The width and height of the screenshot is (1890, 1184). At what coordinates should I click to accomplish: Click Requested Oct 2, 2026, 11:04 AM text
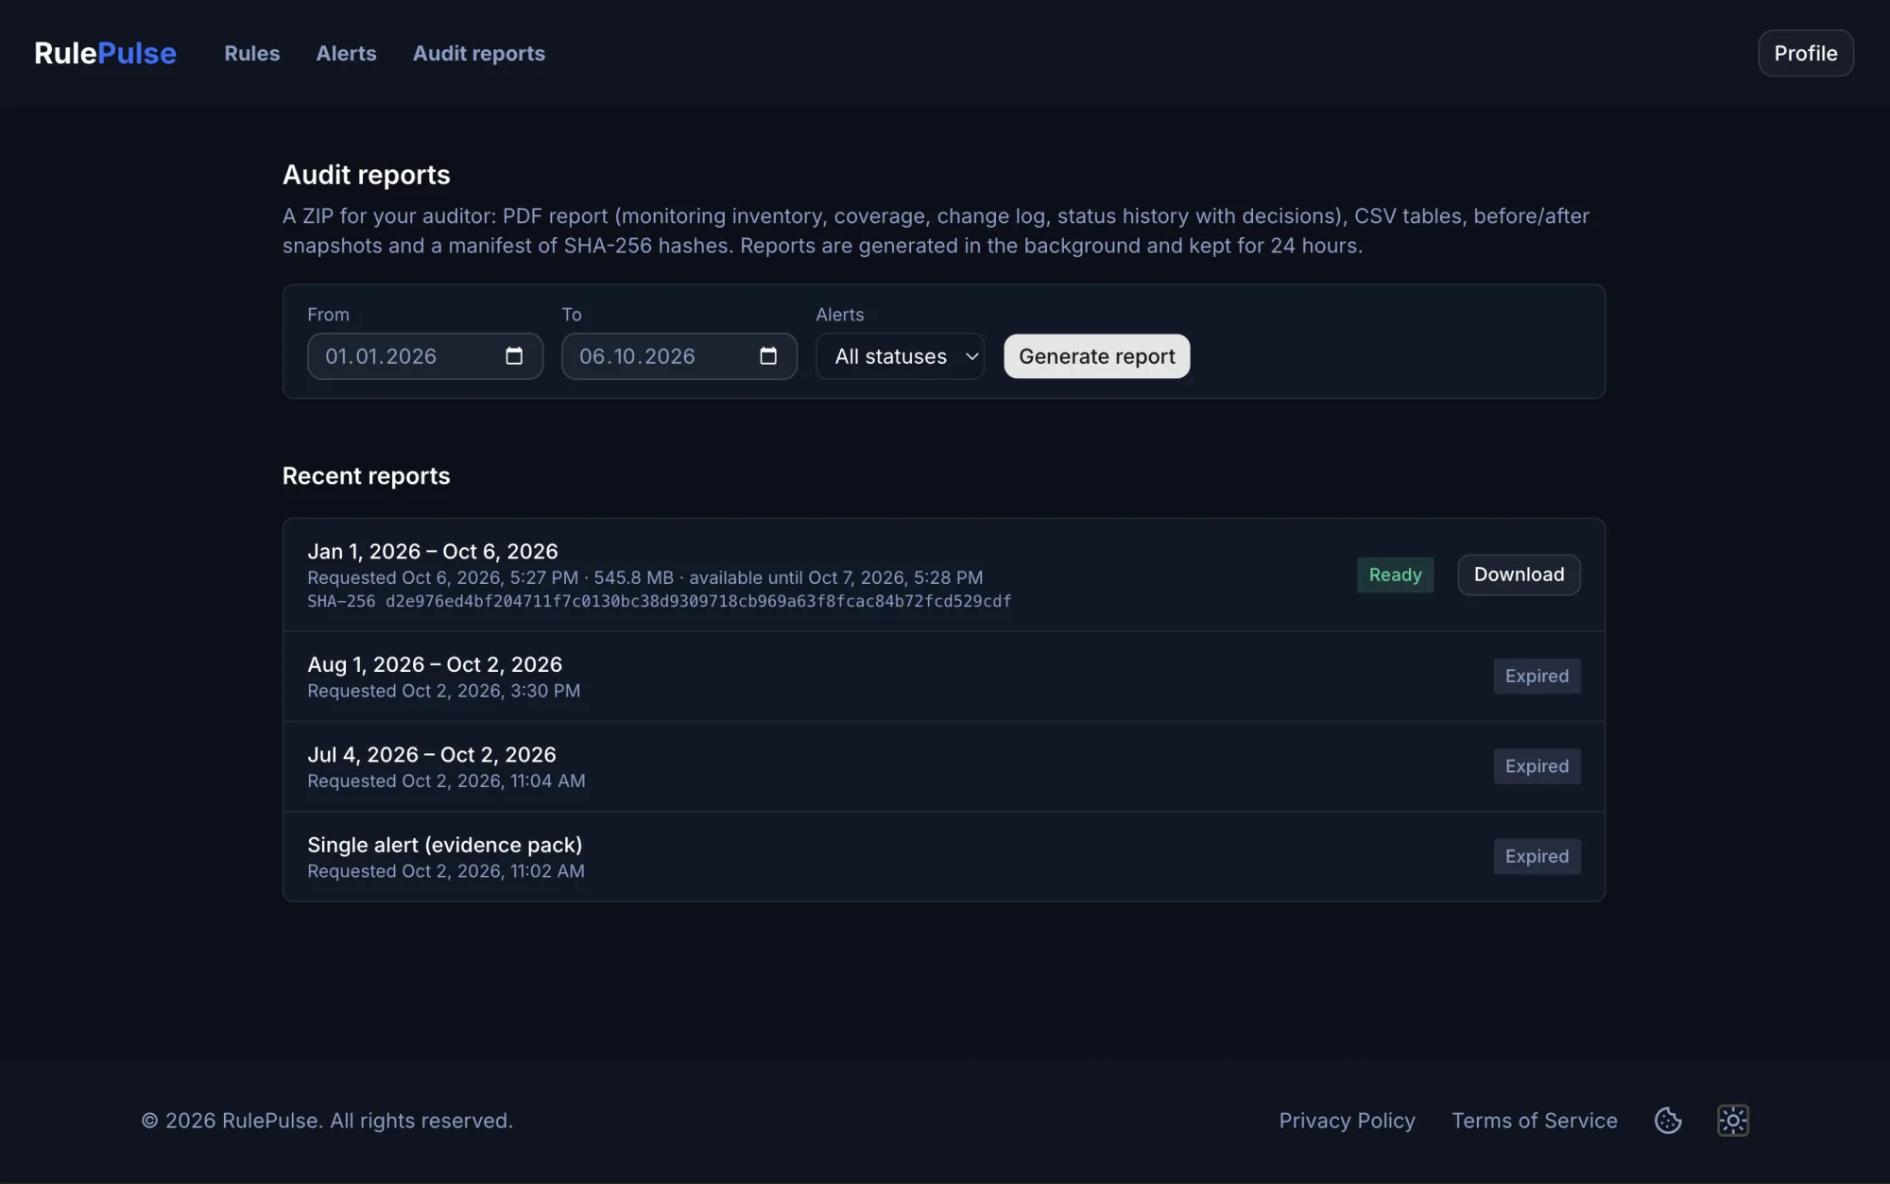pos(446,781)
